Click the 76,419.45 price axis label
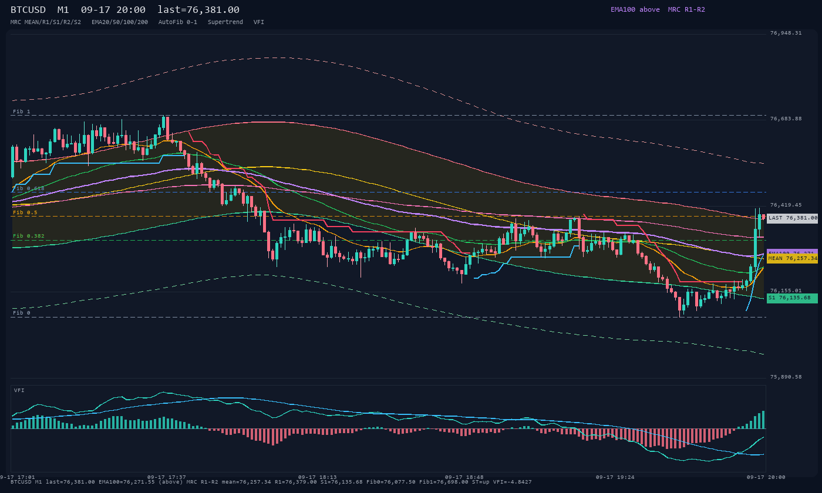Screen dimensions: 822x493 click(x=786, y=205)
